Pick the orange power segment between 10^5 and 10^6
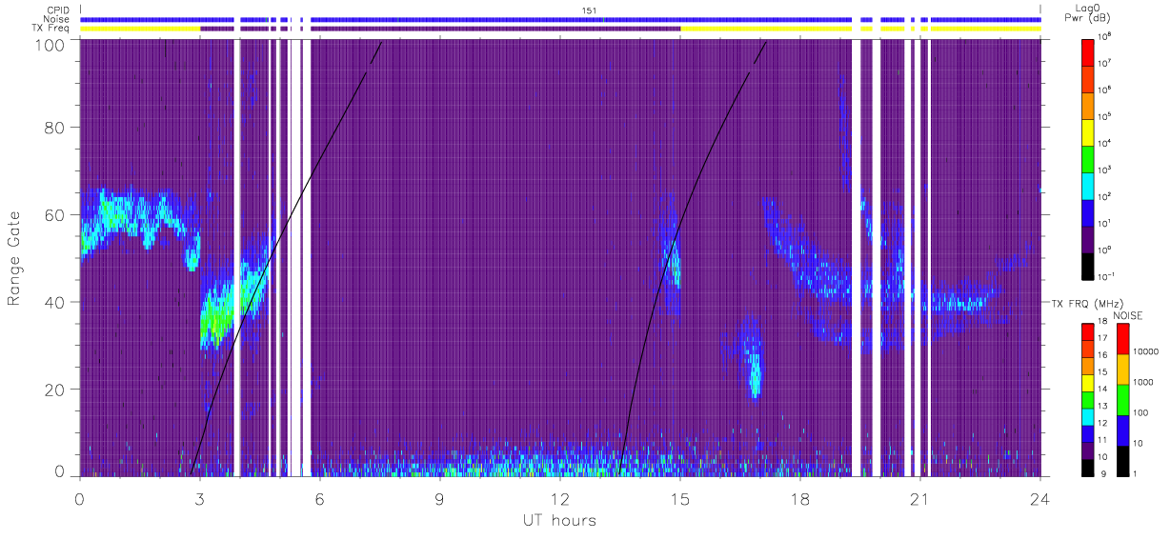This screenshot has height=540, width=1170. tap(1089, 105)
